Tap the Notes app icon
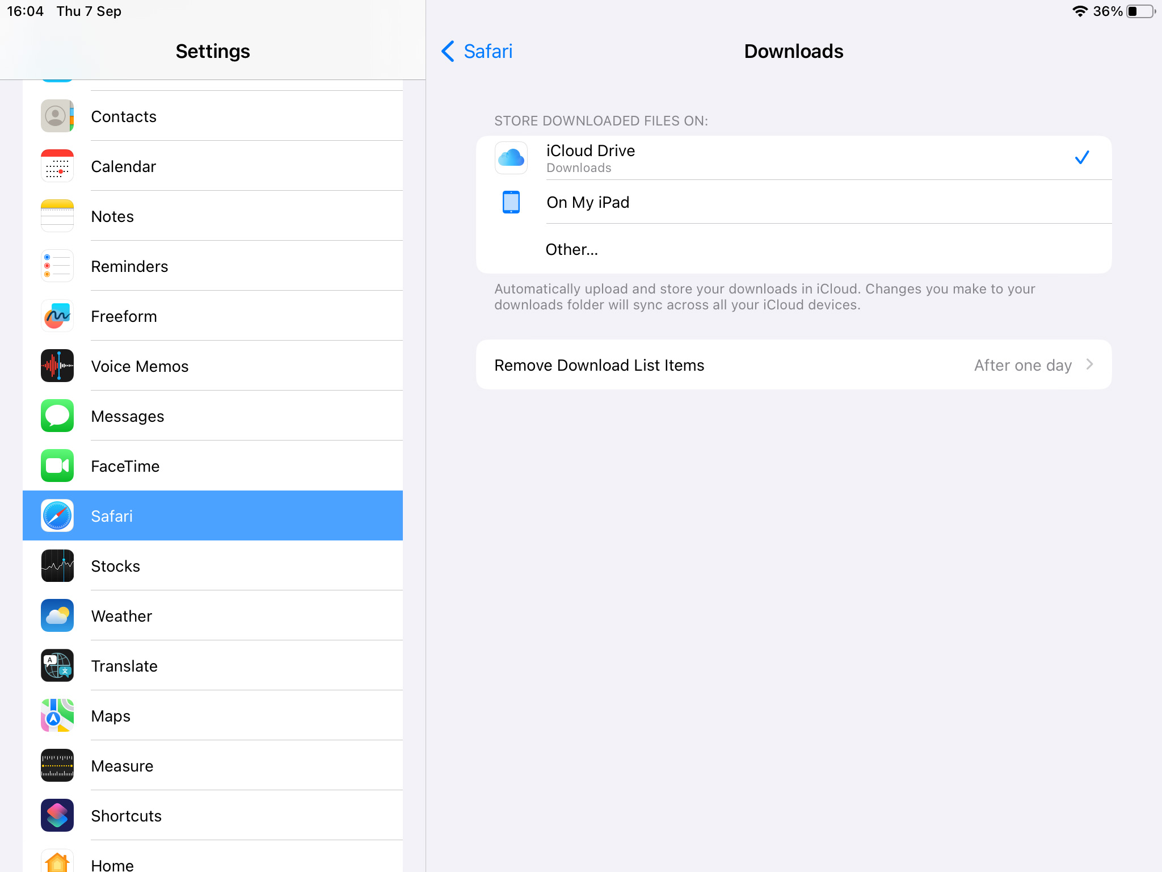Viewport: 1162px width, 872px height. coord(57,216)
